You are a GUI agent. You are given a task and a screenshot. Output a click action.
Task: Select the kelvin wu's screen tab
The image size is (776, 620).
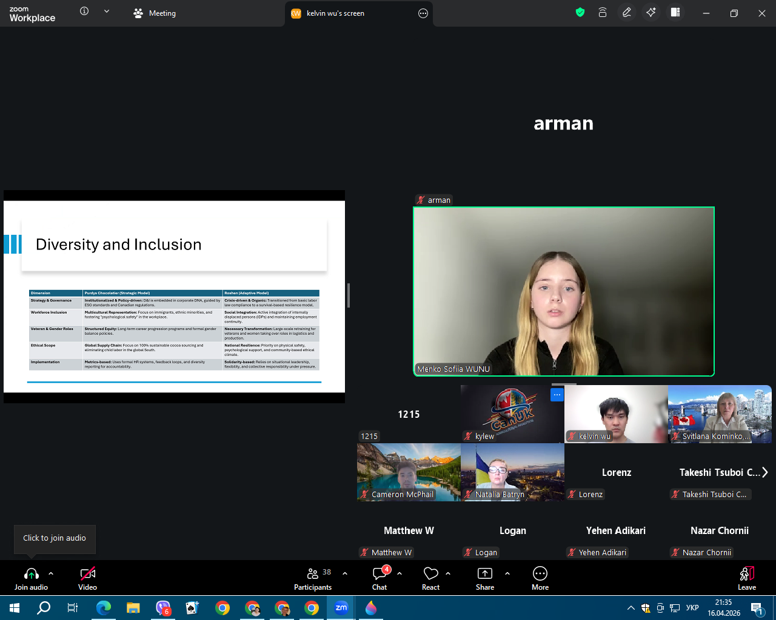(x=335, y=13)
